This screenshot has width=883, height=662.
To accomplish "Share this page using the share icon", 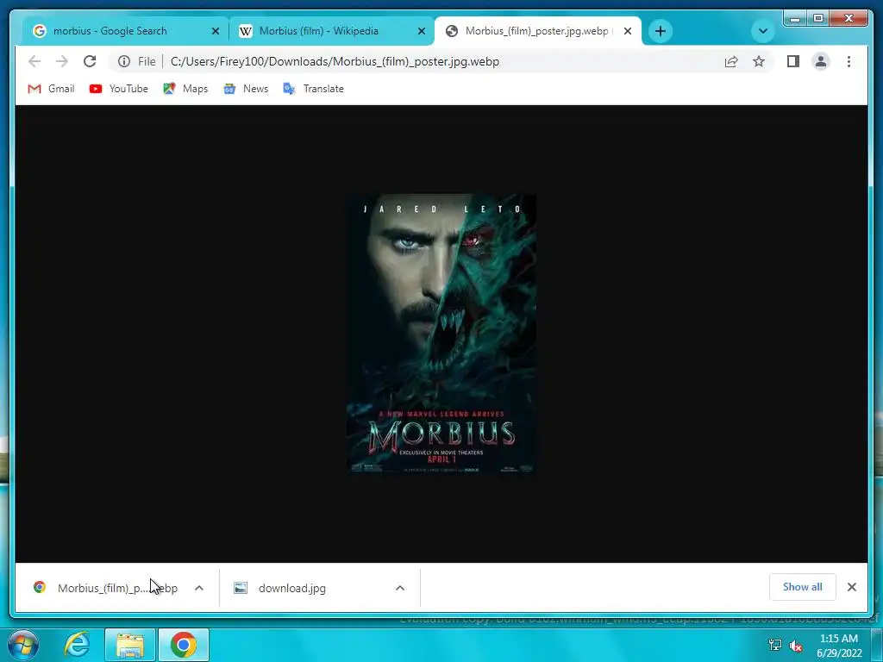I will click(731, 61).
